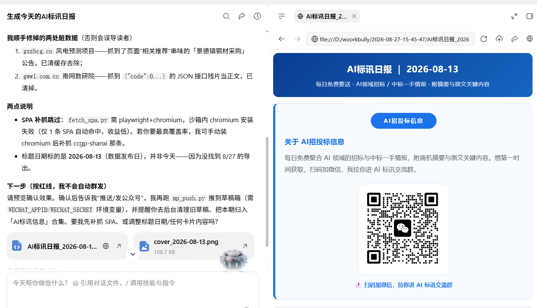Open page in browser globe icon
The image size is (537, 308).
tap(530, 39)
